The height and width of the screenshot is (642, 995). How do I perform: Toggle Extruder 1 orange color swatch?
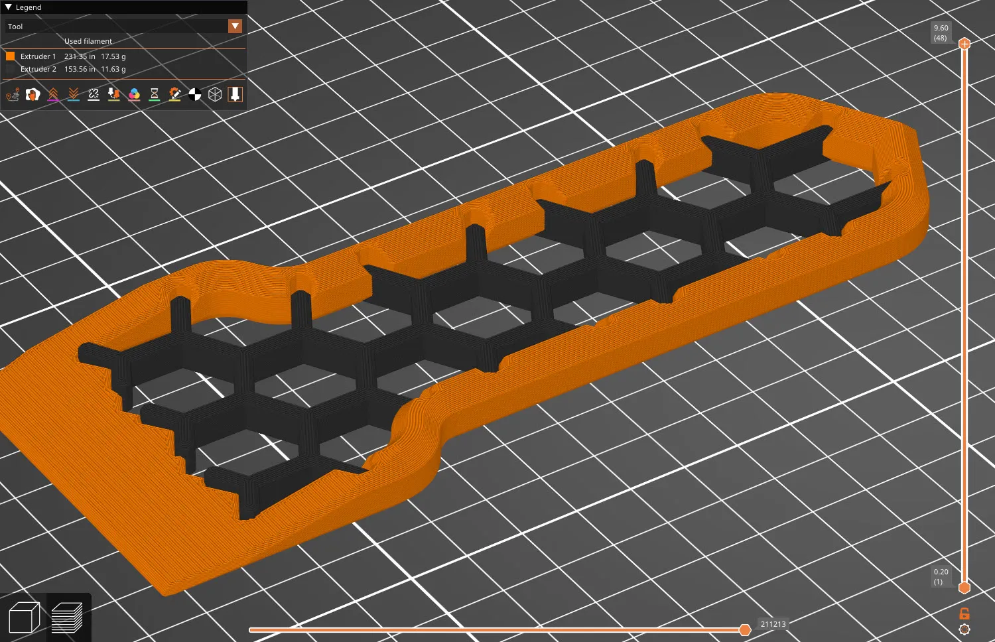[x=11, y=56]
